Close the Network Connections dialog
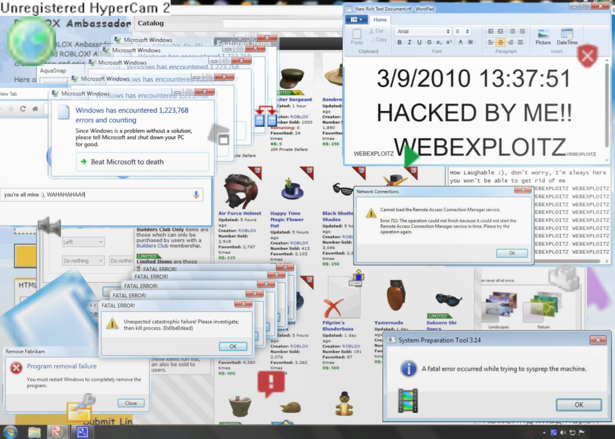The height and width of the screenshot is (439, 615). 523,190
